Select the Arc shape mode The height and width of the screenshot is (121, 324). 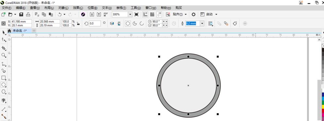(x=141, y=23)
